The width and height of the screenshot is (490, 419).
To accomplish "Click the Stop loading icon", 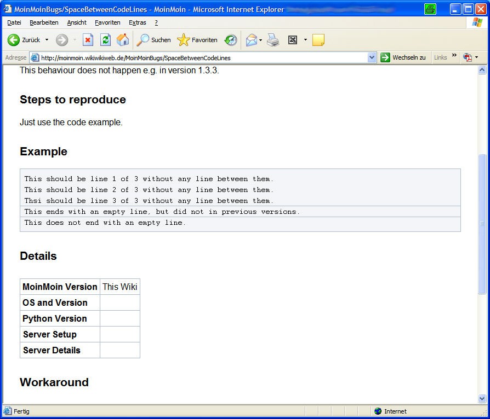I will (88, 40).
